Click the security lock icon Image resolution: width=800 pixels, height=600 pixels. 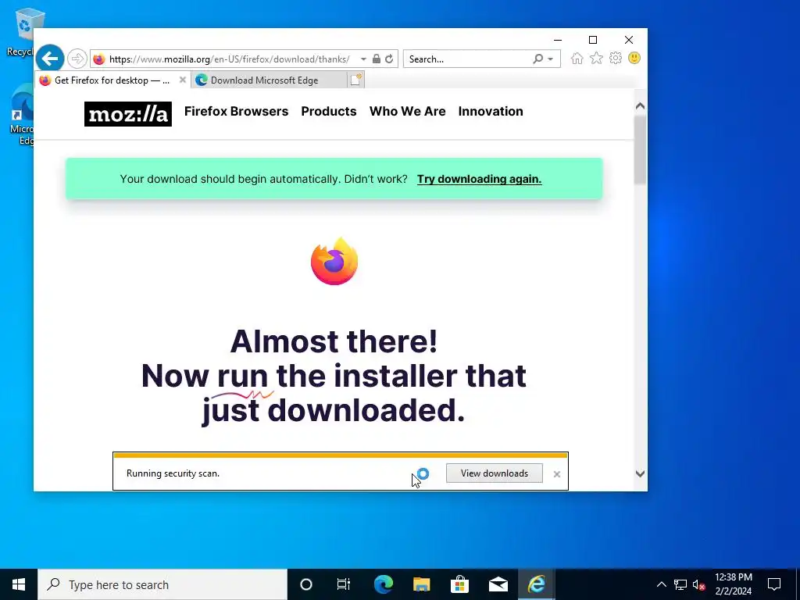click(x=376, y=59)
